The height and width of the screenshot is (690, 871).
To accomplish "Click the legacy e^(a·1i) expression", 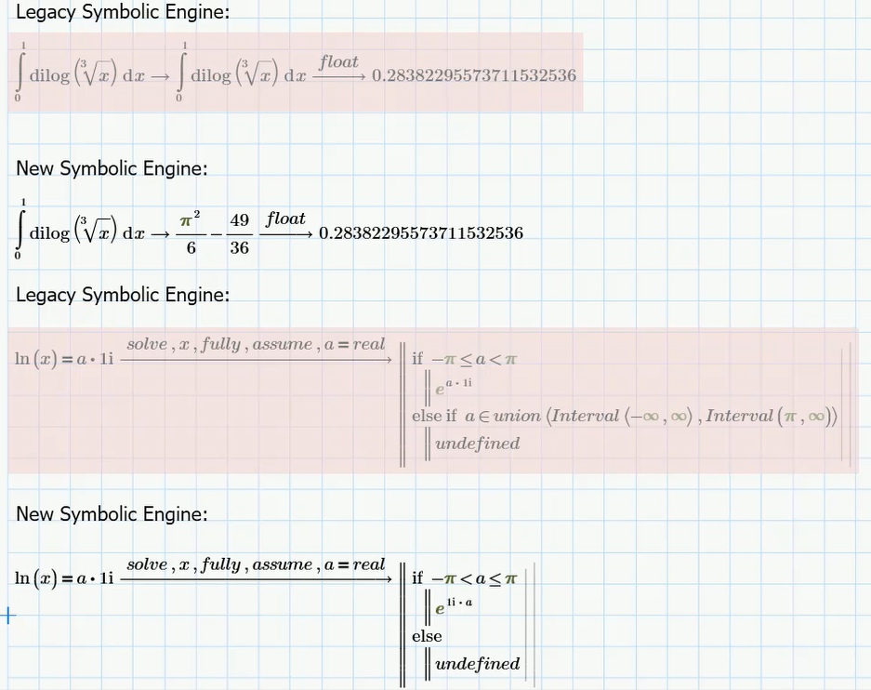I will 454,387.
